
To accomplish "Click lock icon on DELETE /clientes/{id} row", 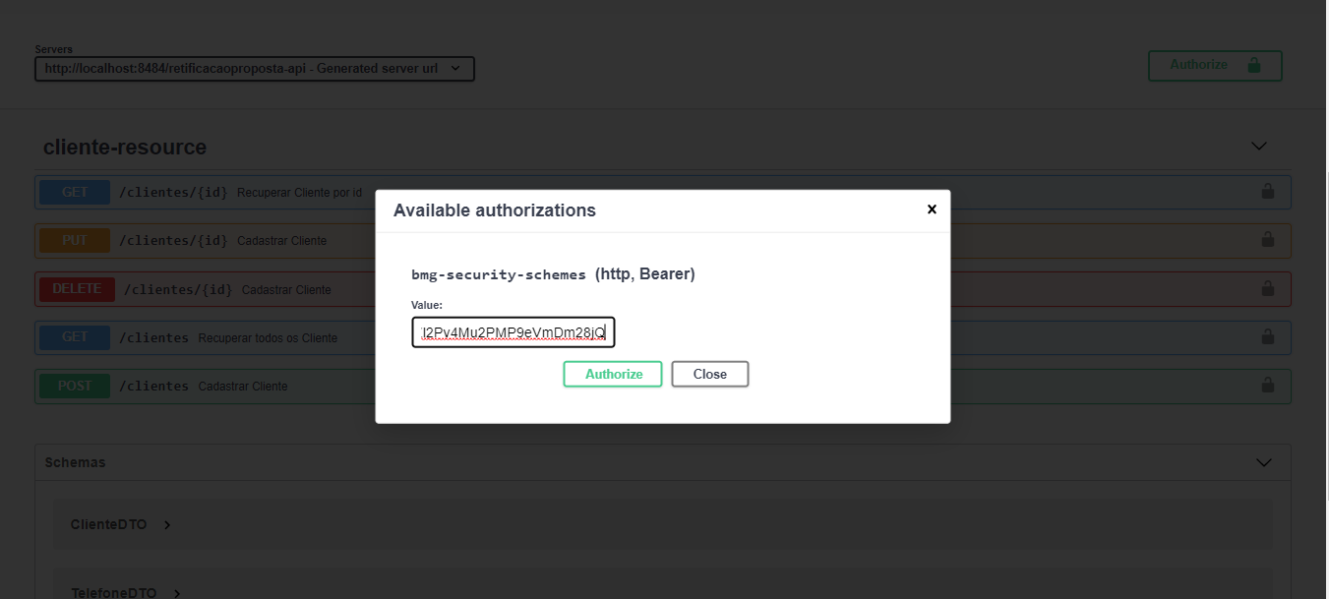I will [1268, 288].
